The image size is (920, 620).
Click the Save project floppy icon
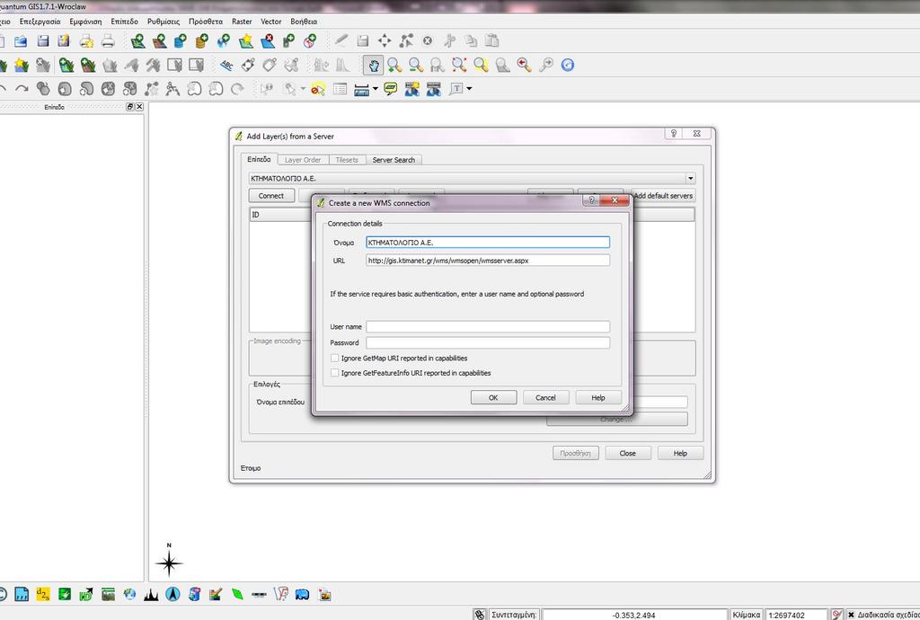tap(43, 41)
